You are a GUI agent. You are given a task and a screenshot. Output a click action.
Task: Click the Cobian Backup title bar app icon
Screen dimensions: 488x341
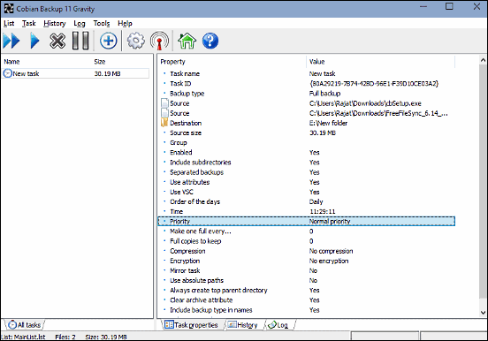click(x=9, y=9)
